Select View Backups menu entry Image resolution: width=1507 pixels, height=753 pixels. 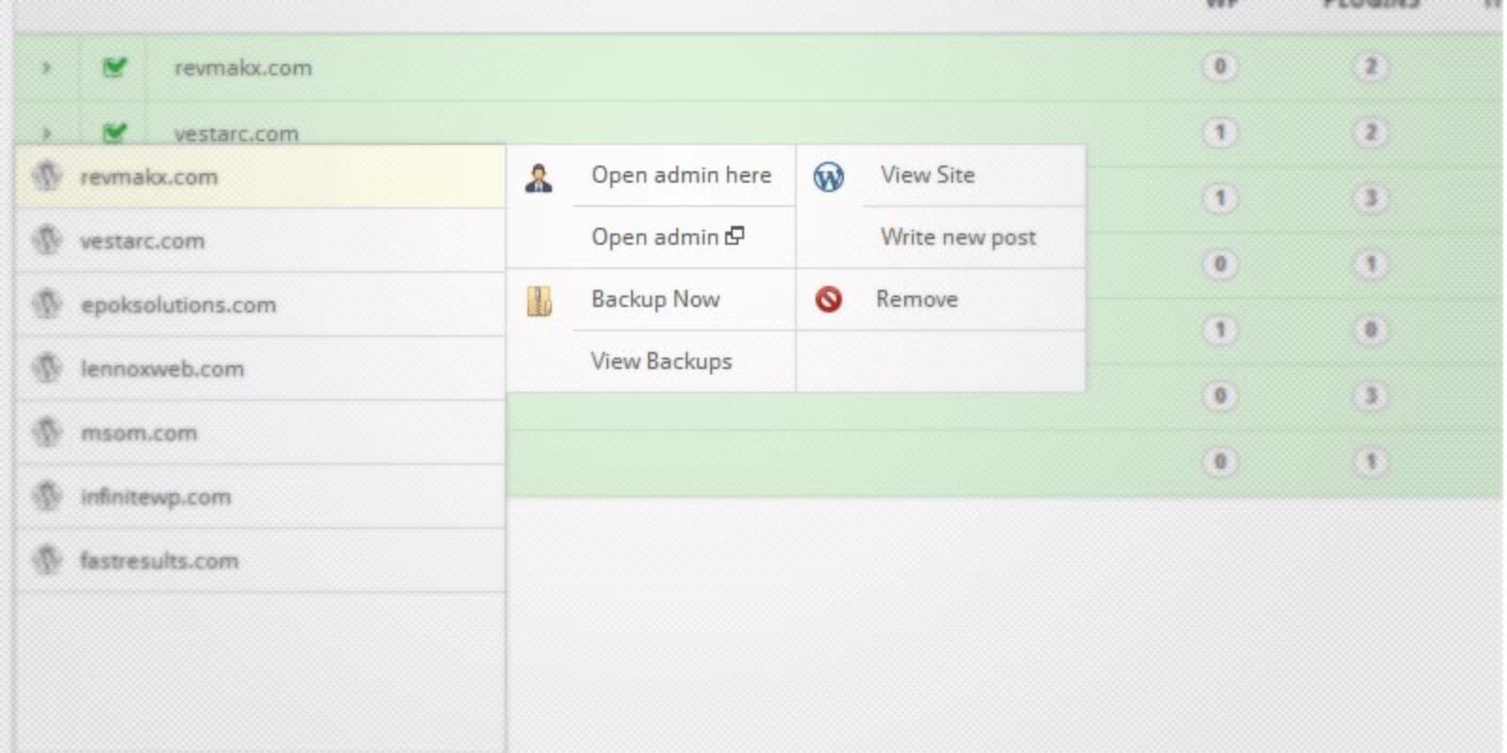coord(661,361)
